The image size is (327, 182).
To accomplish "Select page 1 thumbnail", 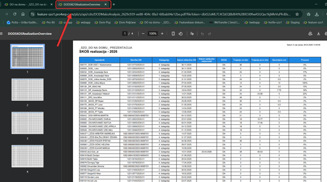I will [x=27, y=56].
